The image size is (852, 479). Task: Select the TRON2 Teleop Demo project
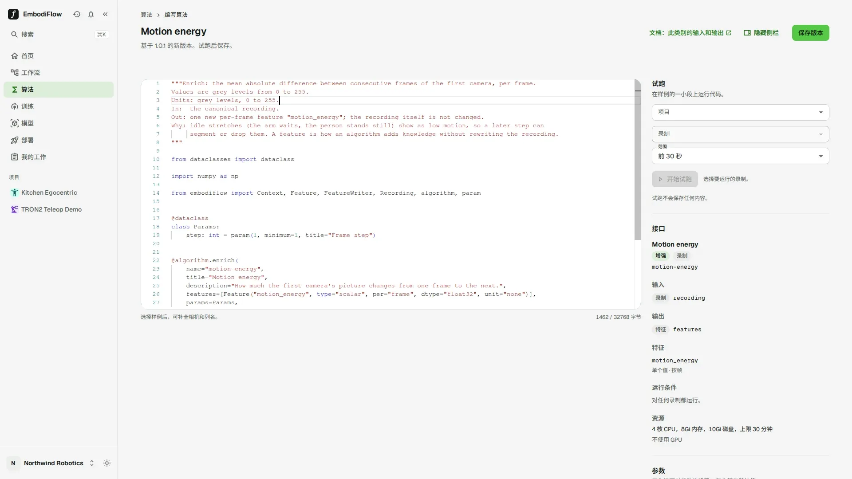[59, 209]
